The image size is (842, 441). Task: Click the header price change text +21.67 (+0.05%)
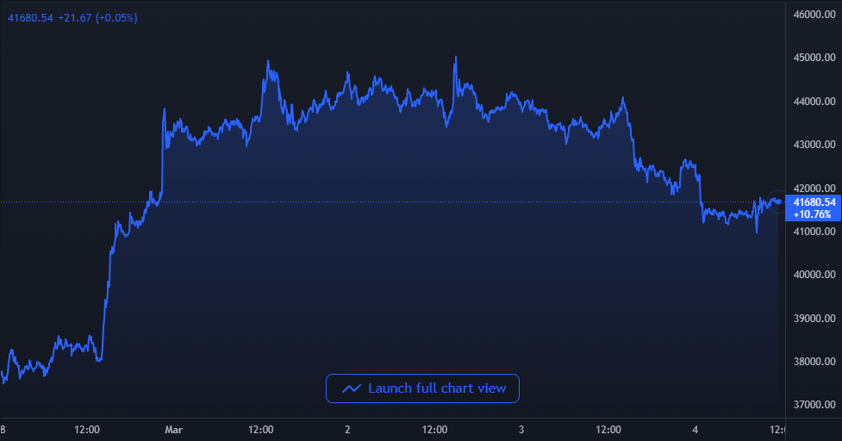(x=97, y=17)
